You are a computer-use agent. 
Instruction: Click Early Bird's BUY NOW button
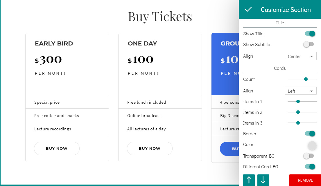click(x=57, y=148)
